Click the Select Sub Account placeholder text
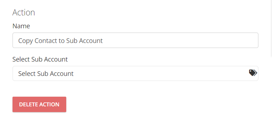Screen dimensions: 272x135 46,73
